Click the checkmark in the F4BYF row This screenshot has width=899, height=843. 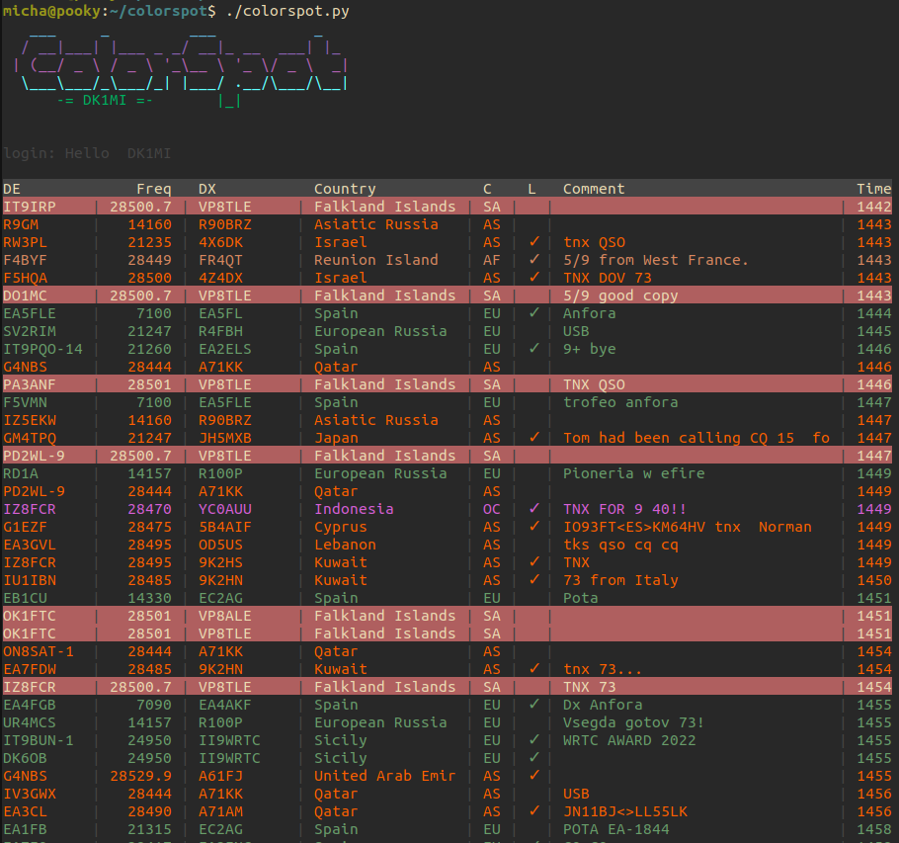[x=533, y=260]
